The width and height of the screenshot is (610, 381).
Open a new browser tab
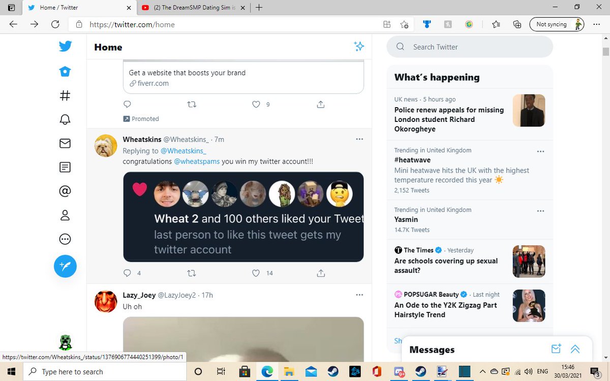click(259, 7)
